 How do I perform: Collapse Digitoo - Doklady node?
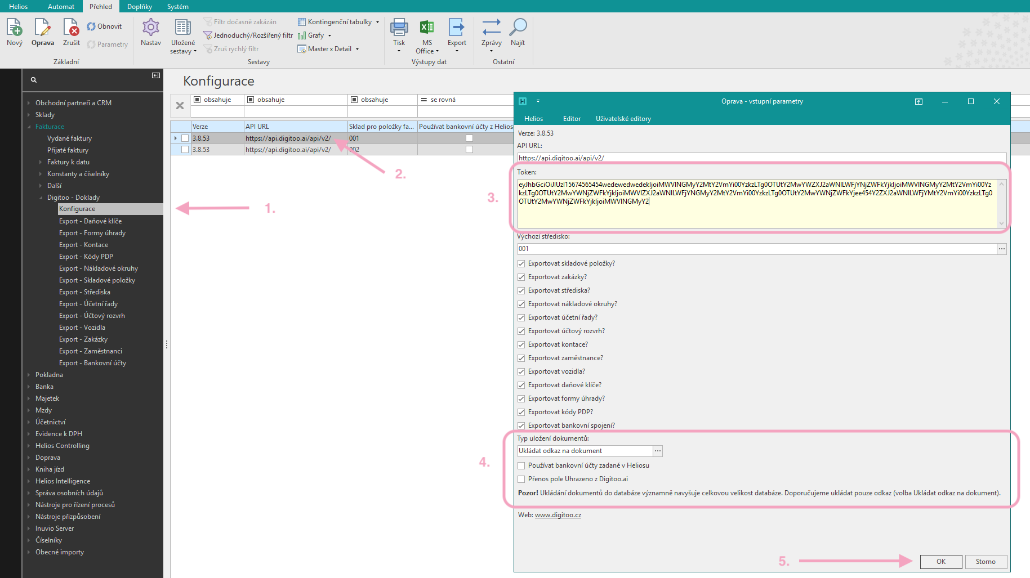(x=41, y=198)
